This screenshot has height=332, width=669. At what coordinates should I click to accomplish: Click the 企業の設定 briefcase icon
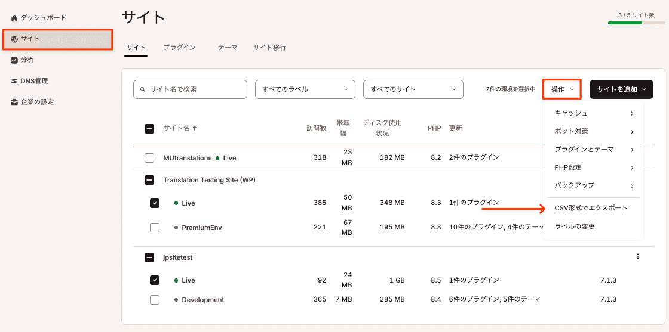point(14,102)
